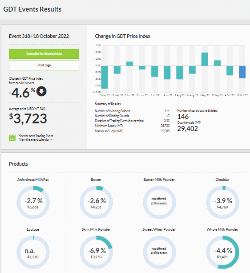The height and width of the screenshot is (273, 250).
Task: Select the Whole Milk Powder donut chart
Action: (222, 252)
